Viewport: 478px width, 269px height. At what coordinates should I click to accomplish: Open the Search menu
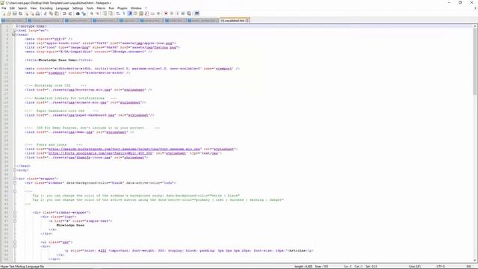click(x=22, y=8)
